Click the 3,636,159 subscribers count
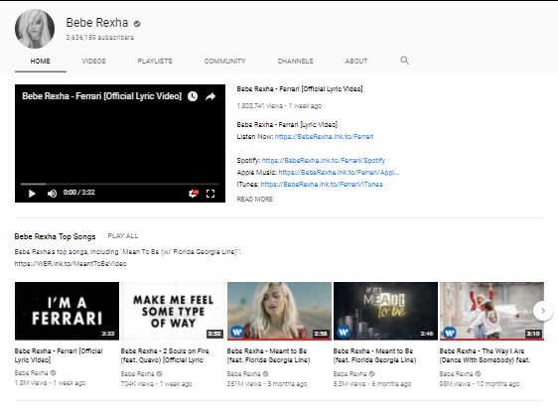The width and height of the screenshot is (558, 416). [x=100, y=38]
